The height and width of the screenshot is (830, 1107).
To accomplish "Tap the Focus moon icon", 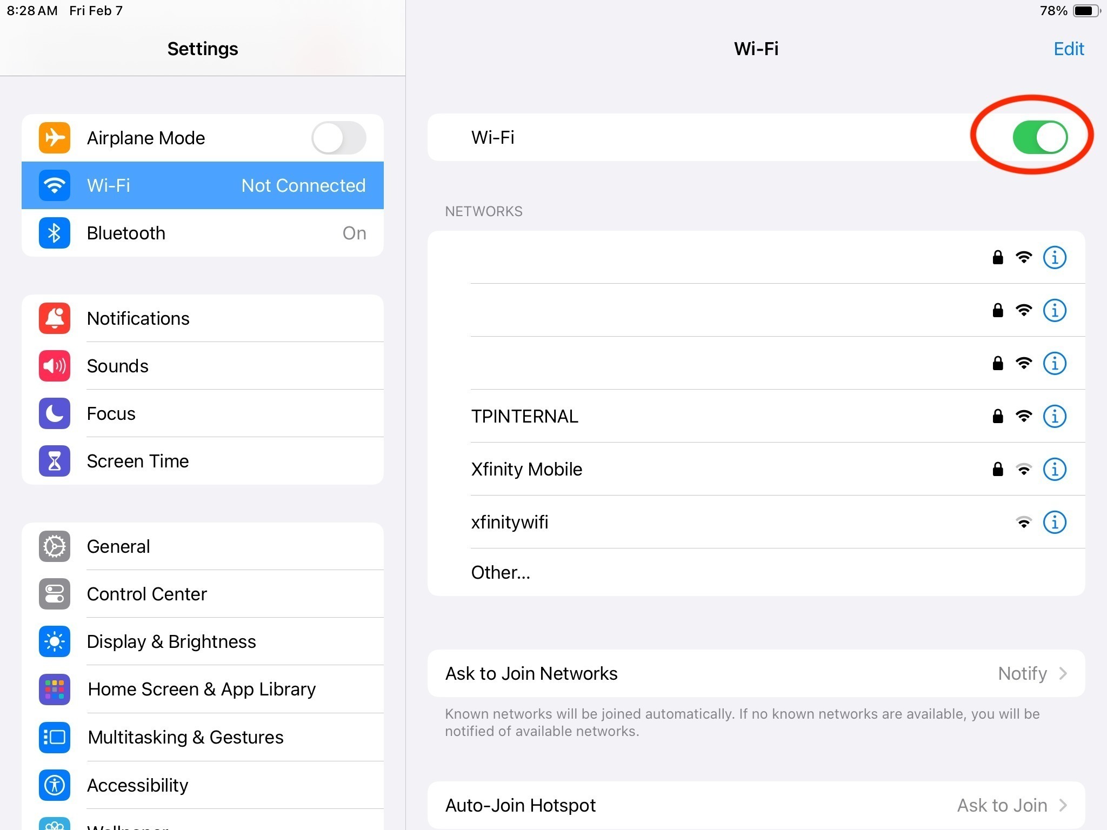I will (54, 413).
